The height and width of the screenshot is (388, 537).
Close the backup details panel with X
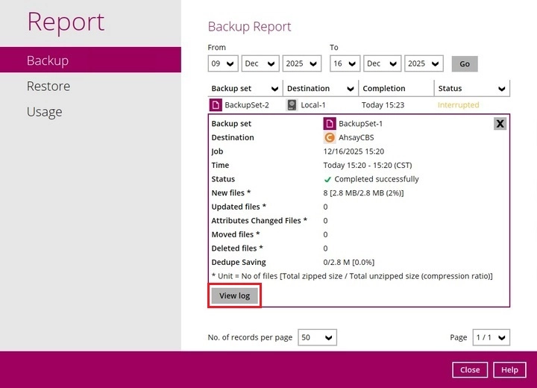click(500, 124)
